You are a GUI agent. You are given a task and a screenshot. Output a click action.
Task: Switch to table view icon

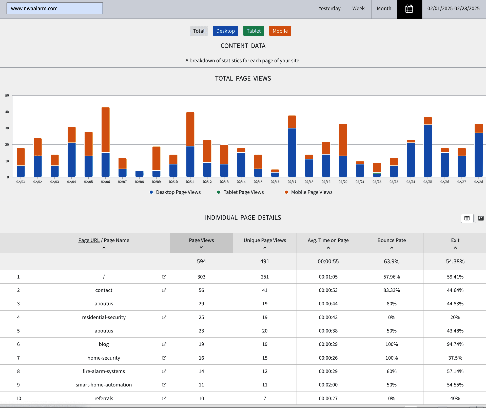[x=467, y=218]
